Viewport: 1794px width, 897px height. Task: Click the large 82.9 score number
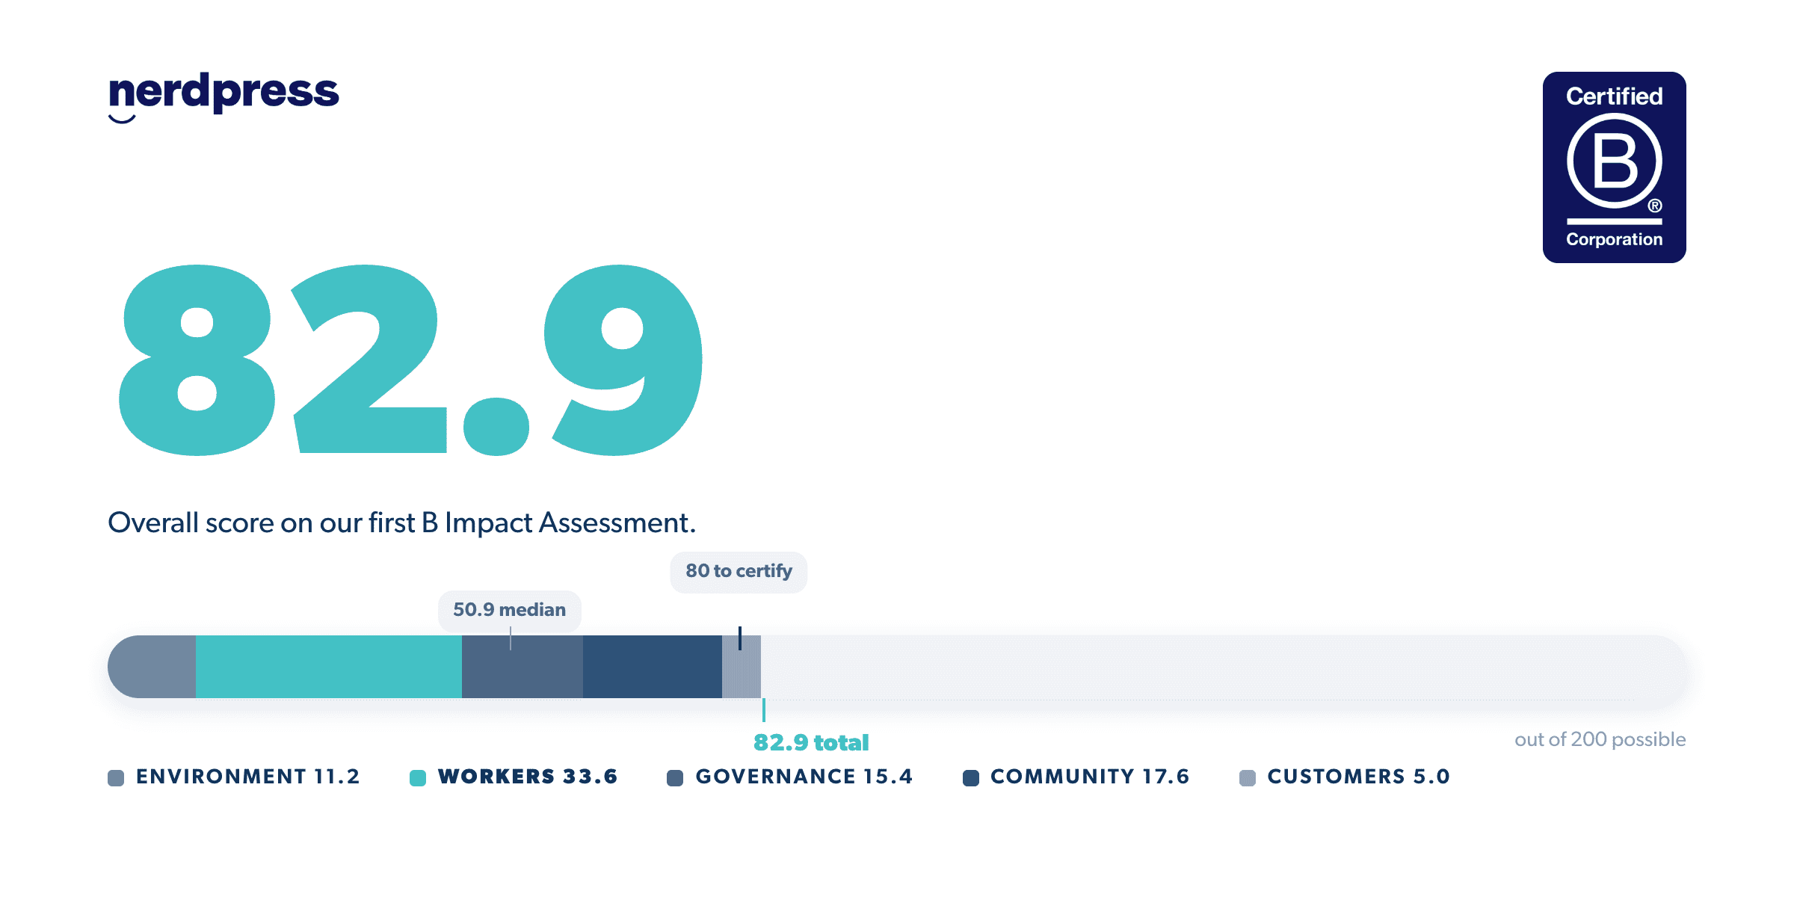[410, 360]
